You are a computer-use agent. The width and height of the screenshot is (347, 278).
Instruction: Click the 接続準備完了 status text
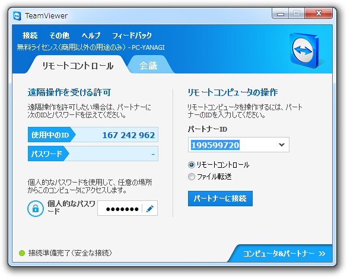tap(70, 253)
